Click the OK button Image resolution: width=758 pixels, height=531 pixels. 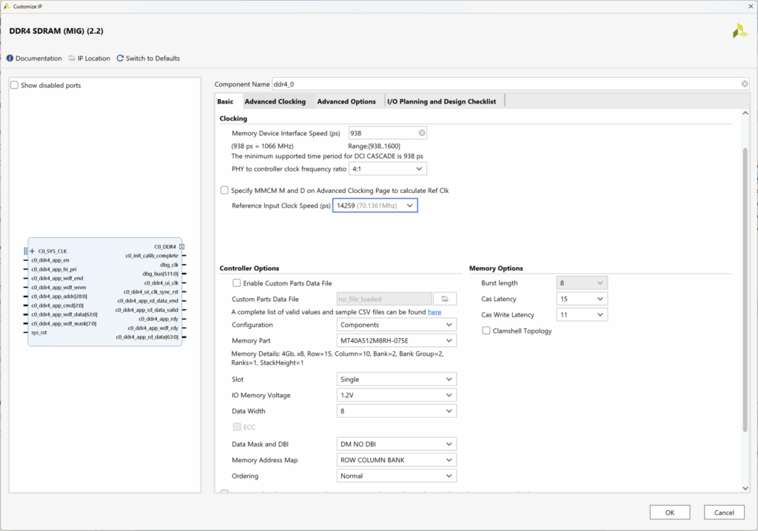[x=668, y=513]
